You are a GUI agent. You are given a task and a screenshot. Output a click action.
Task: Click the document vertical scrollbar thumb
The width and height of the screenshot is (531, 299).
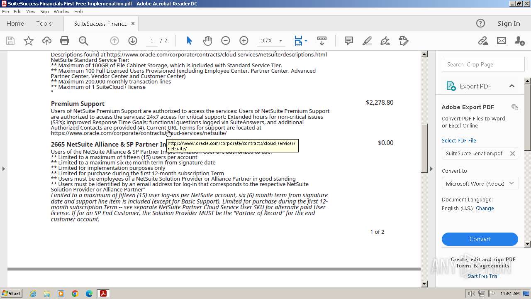[424, 148]
